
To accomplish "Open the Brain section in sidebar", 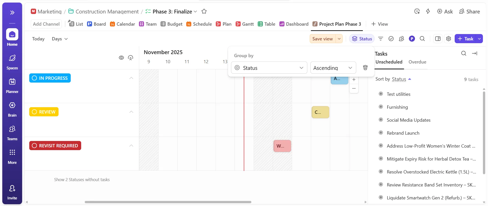I will pos(12,109).
